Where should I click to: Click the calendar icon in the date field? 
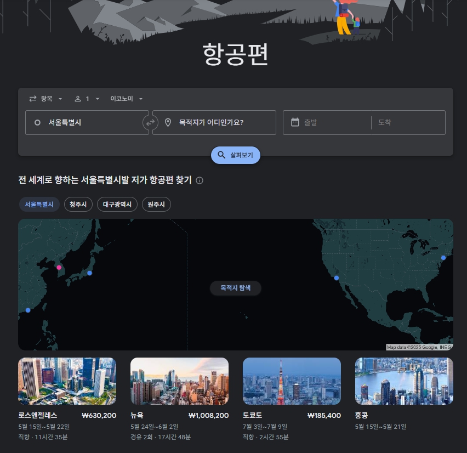(295, 122)
